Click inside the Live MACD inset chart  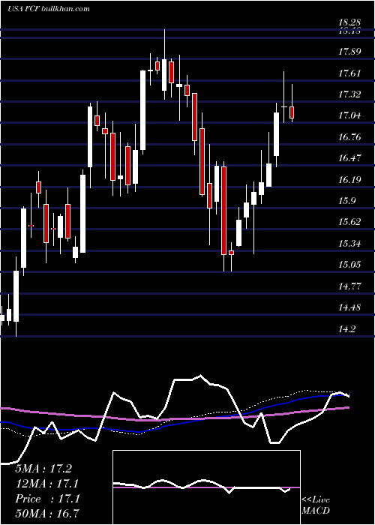tap(206, 487)
